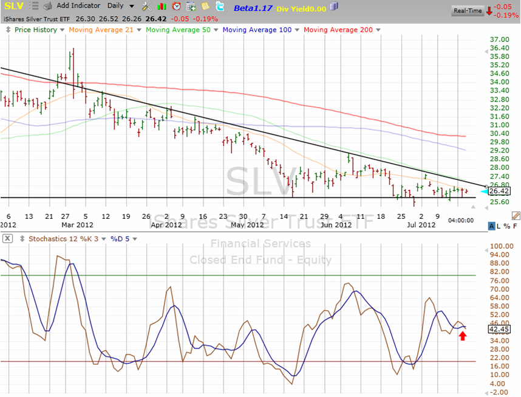The image size is (521, 397).
Task: Open the yellow notes icon
Action: click(x=205, y=6)
